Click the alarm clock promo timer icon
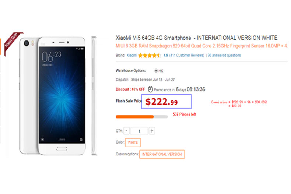Viewport: 291px width, 194px height. (x=150, y=89)
